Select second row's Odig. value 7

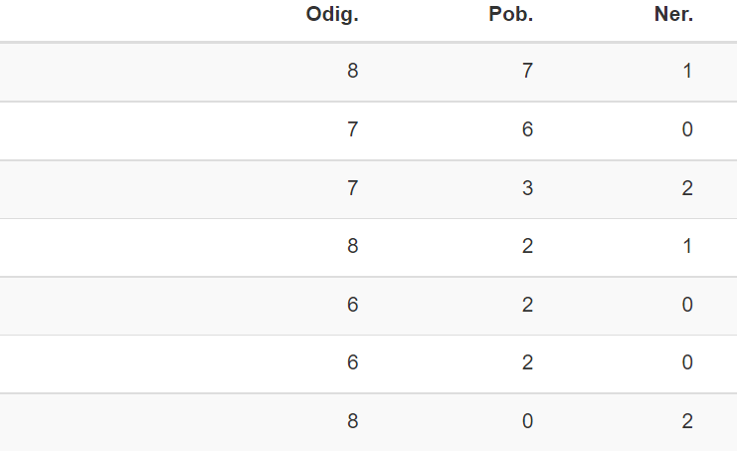point(353,129)
